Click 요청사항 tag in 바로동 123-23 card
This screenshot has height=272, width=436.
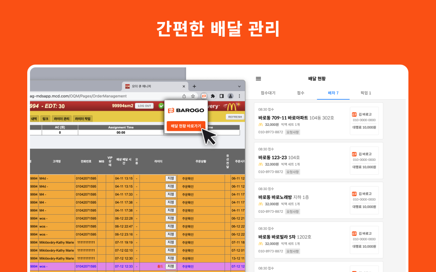click(x=293, y=172)
